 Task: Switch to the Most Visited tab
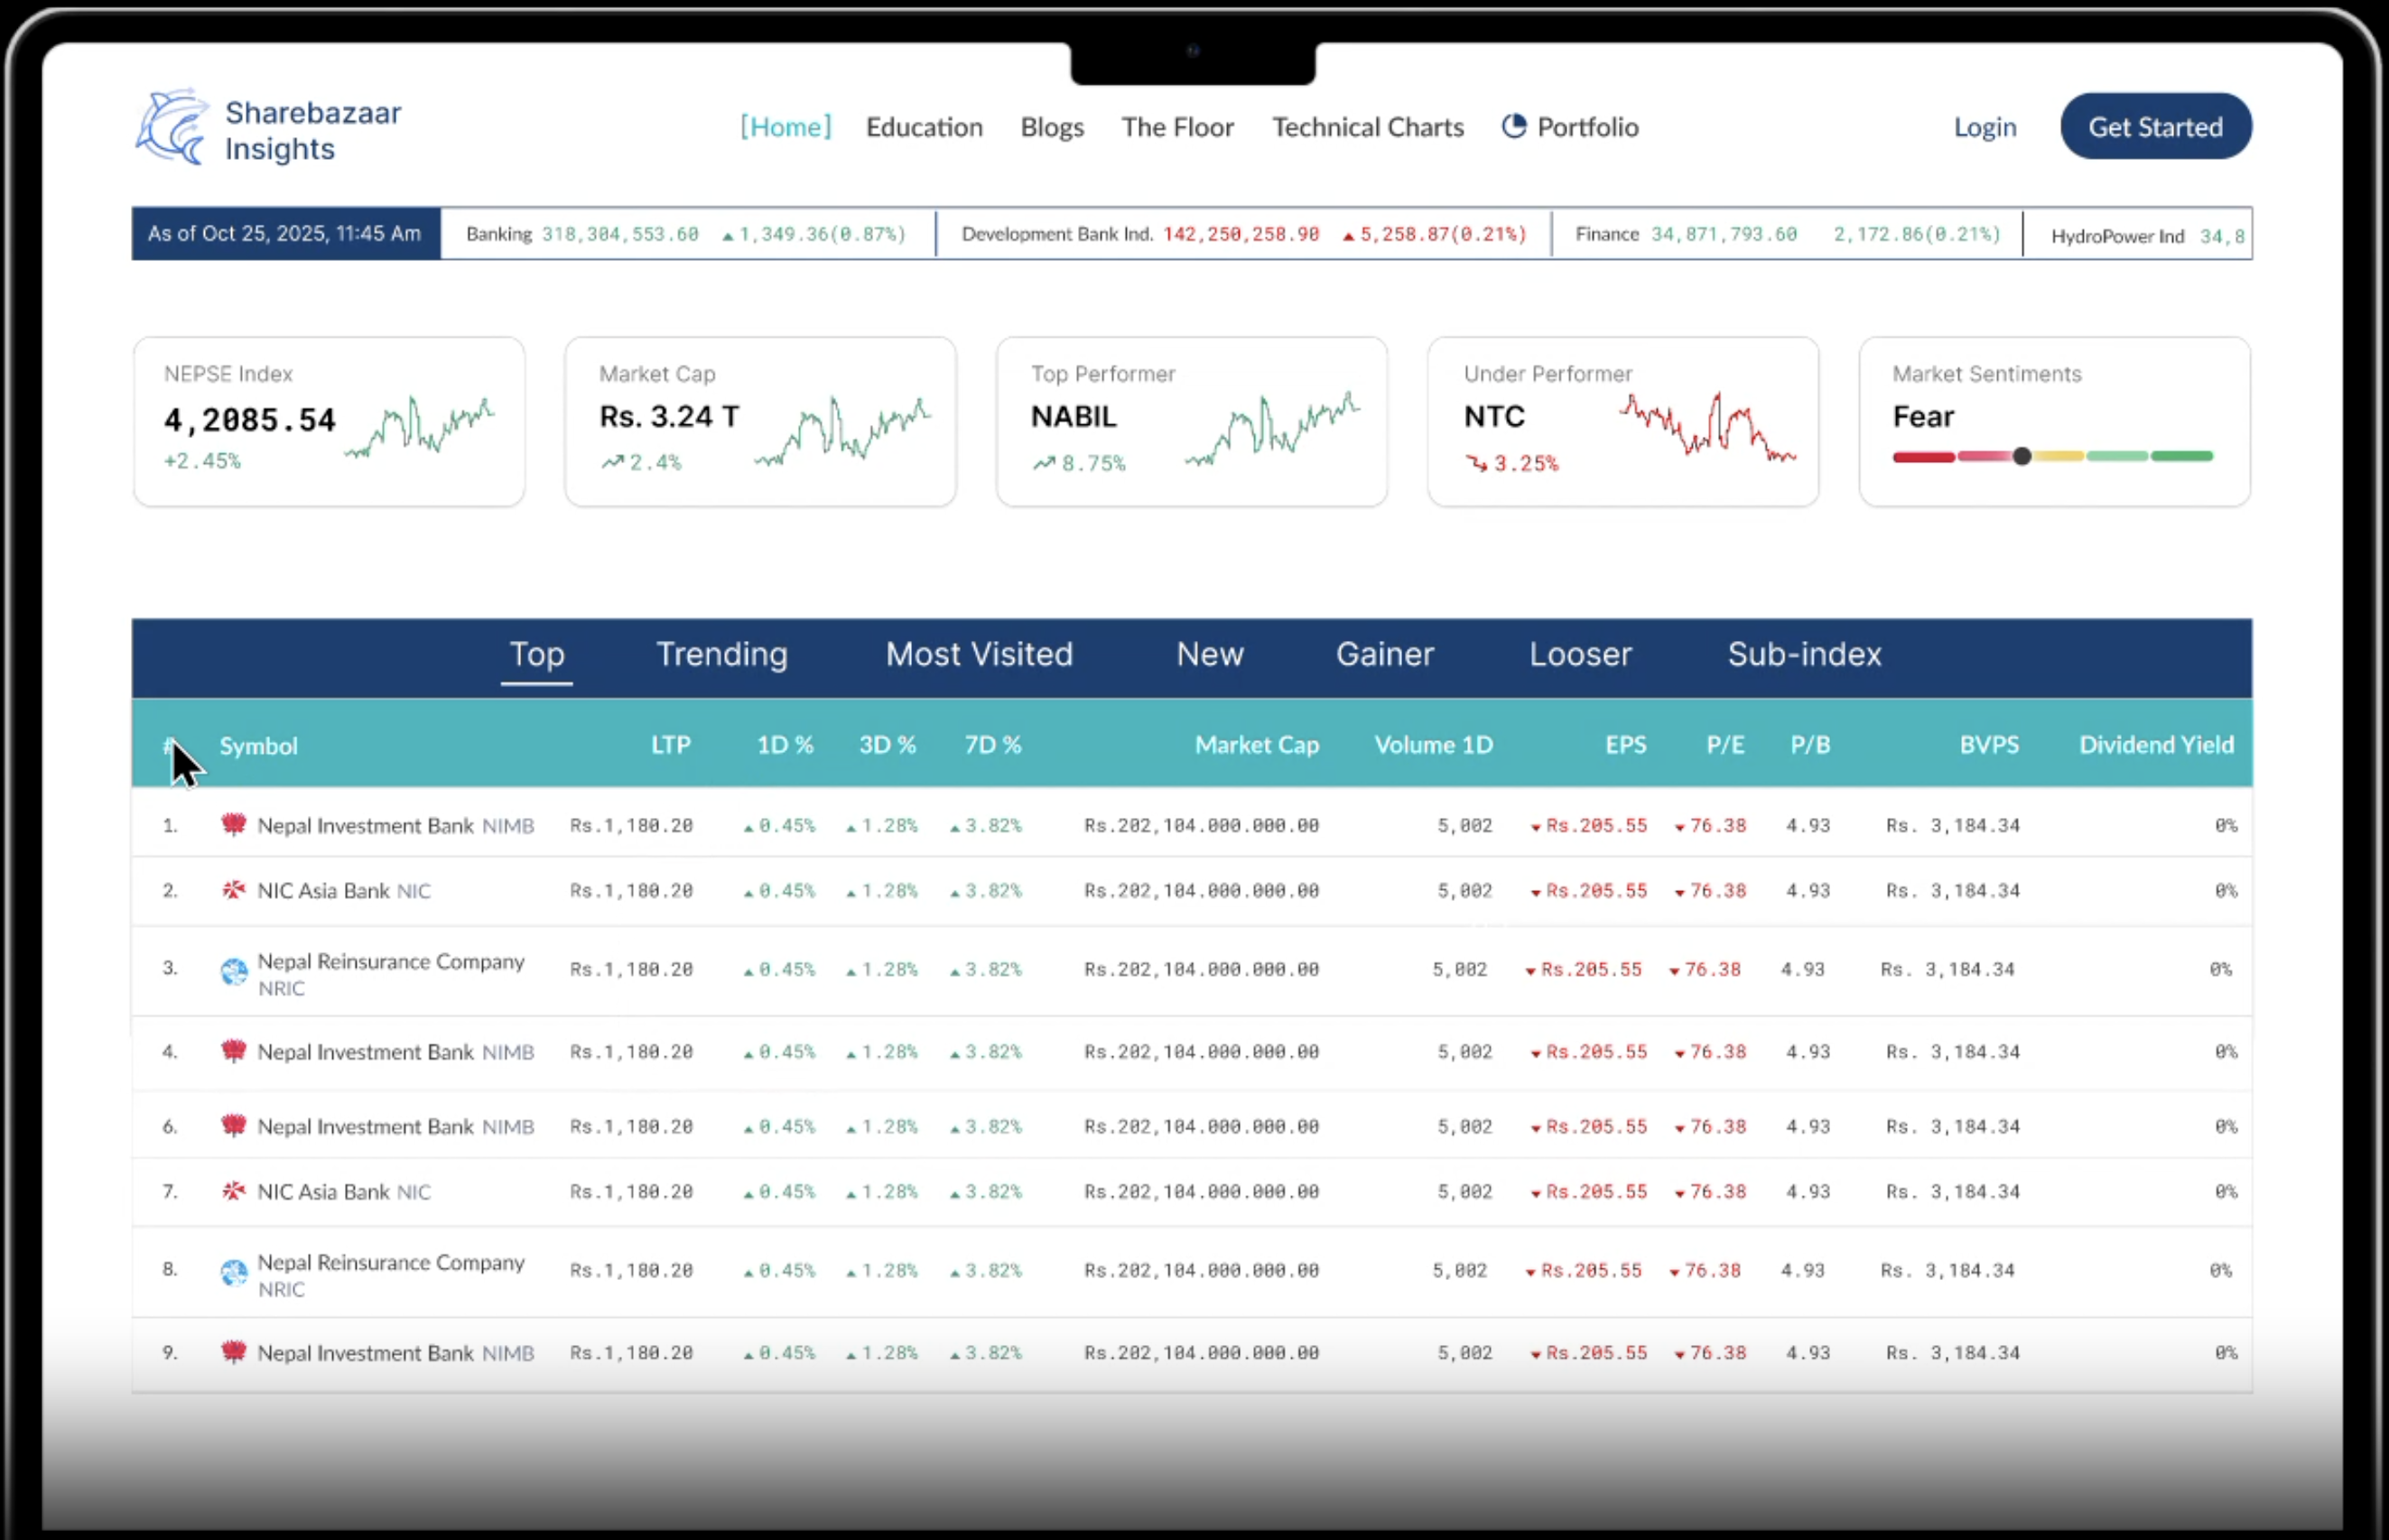coord(979,656)
